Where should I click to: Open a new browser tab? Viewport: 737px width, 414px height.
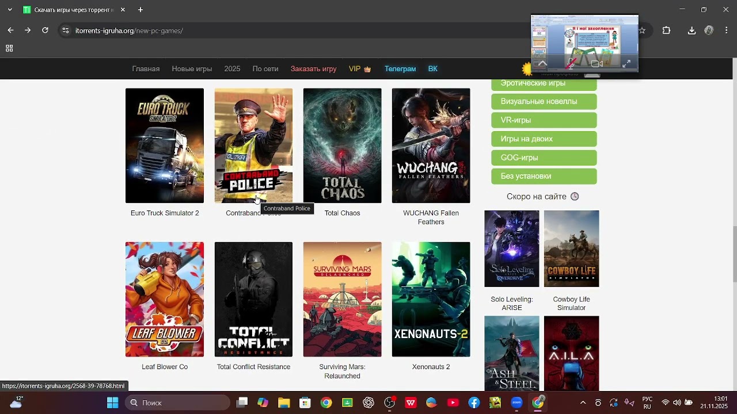140,10
